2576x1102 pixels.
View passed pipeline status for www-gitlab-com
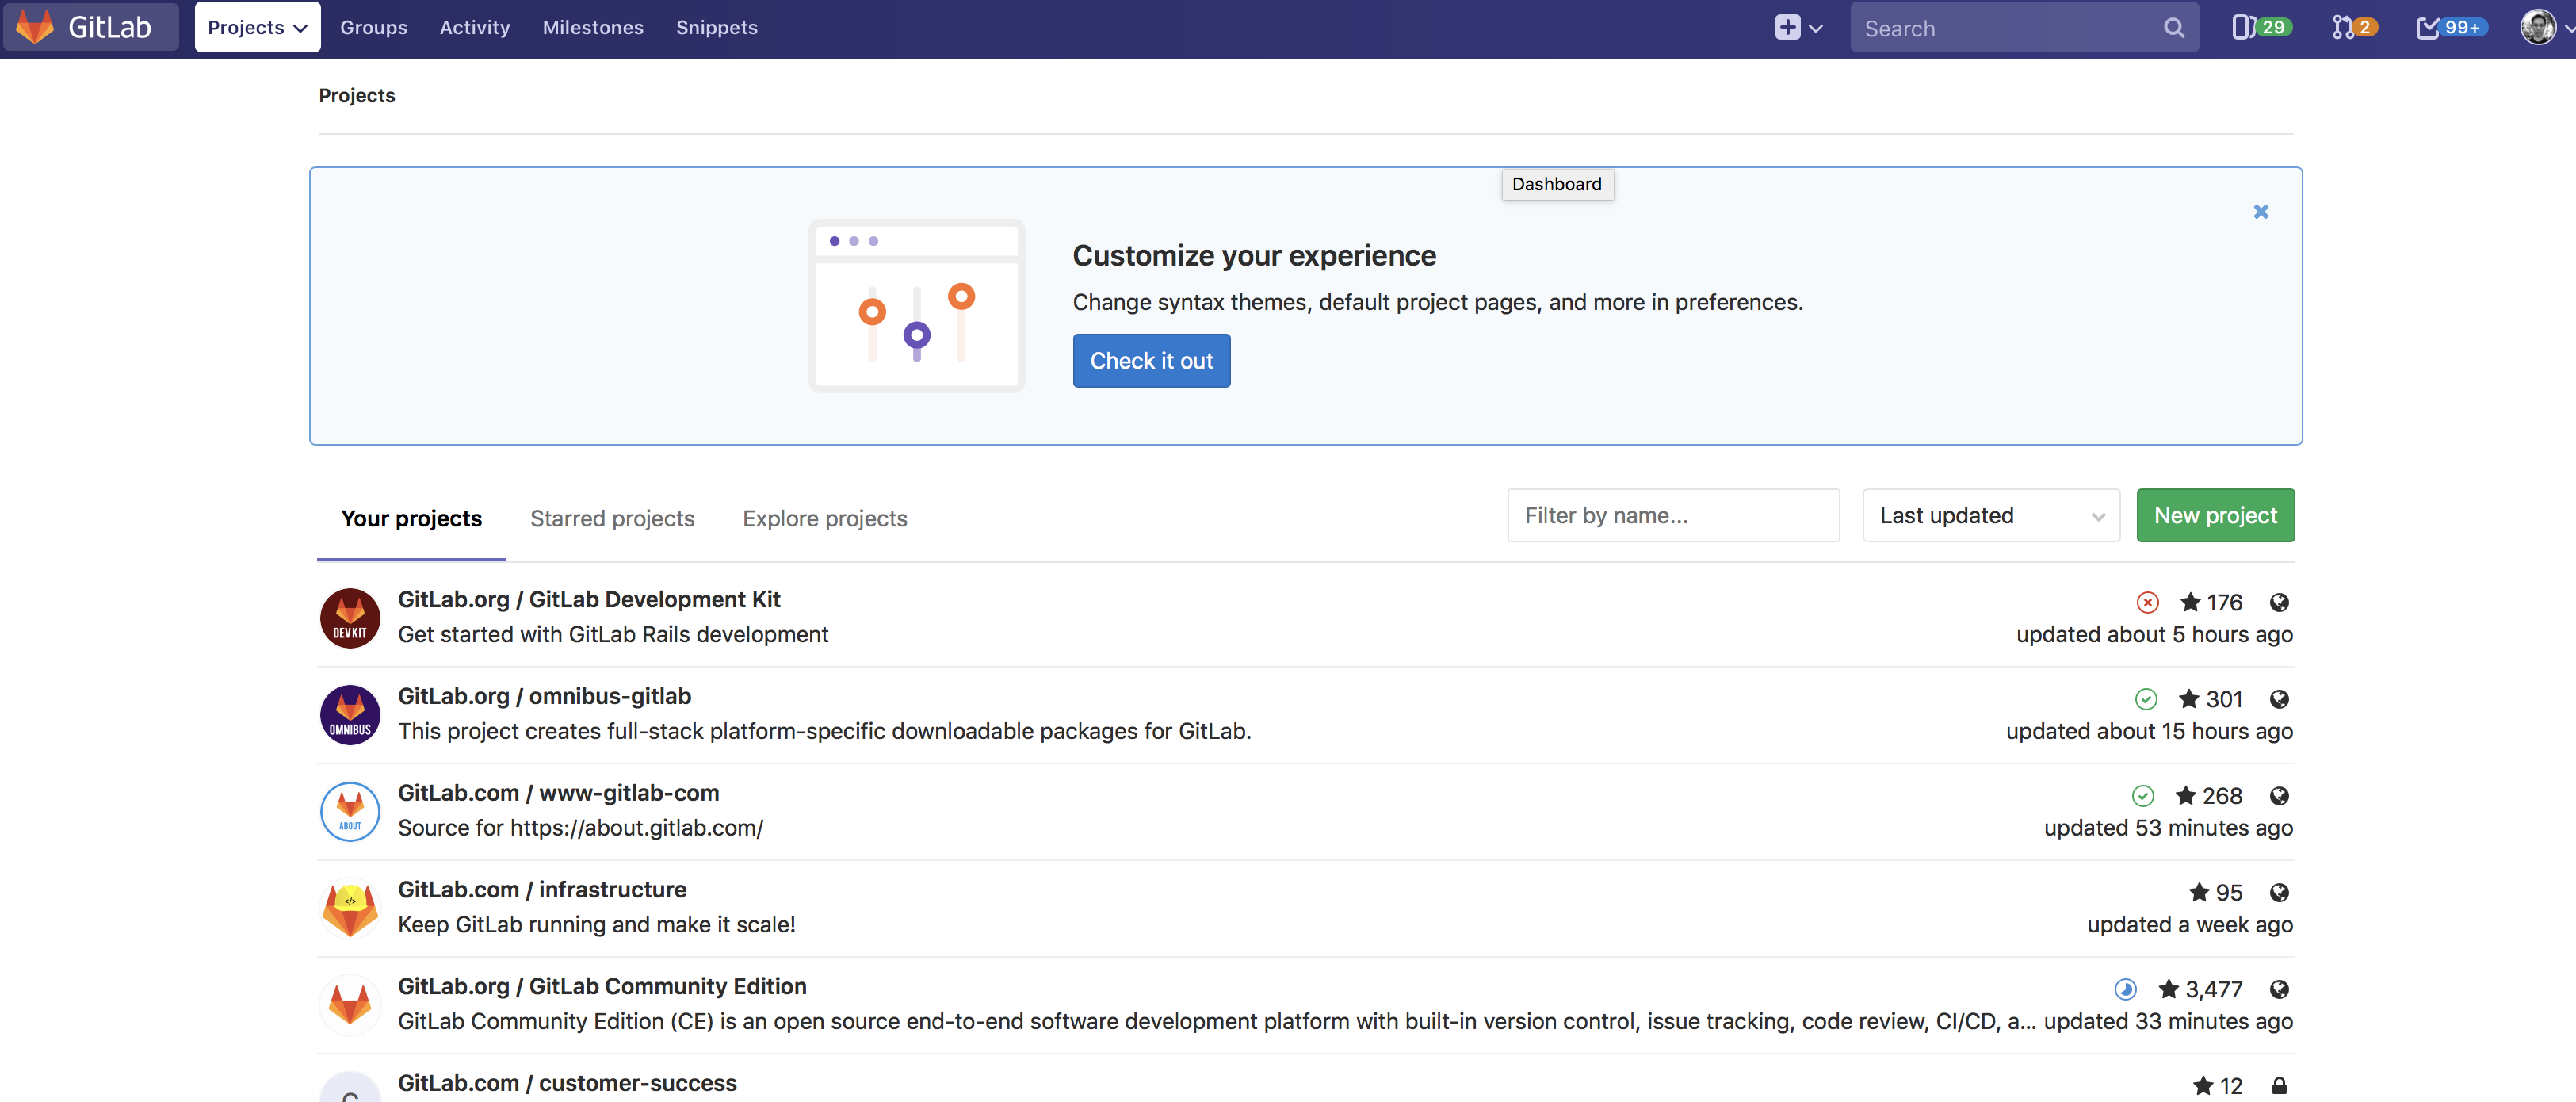[x=2142, y=796]
